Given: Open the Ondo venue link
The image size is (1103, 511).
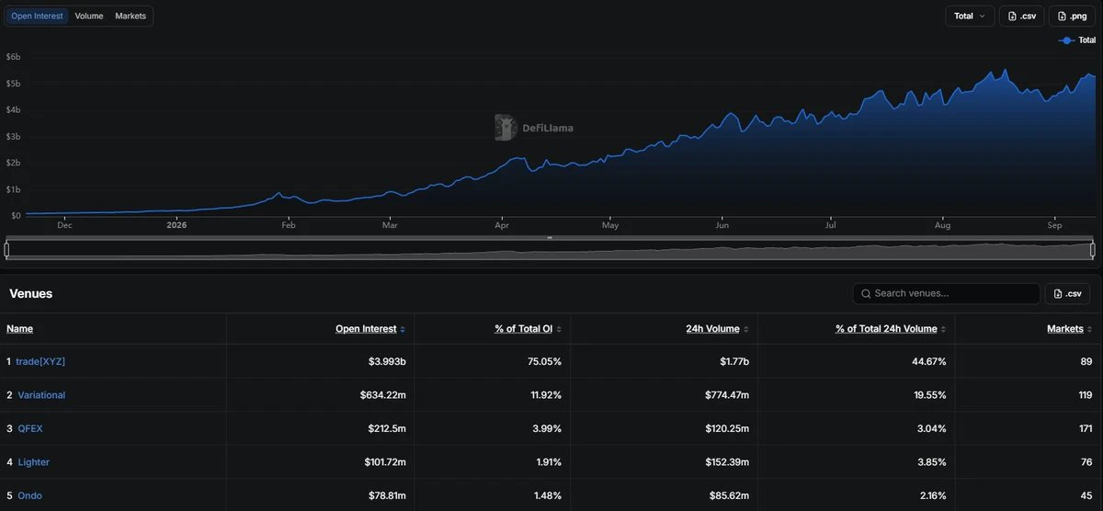Looking at the screenshot, I should coord(29,495).
